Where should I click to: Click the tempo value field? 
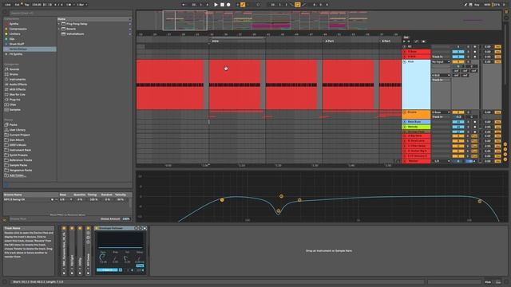[37, 5]
